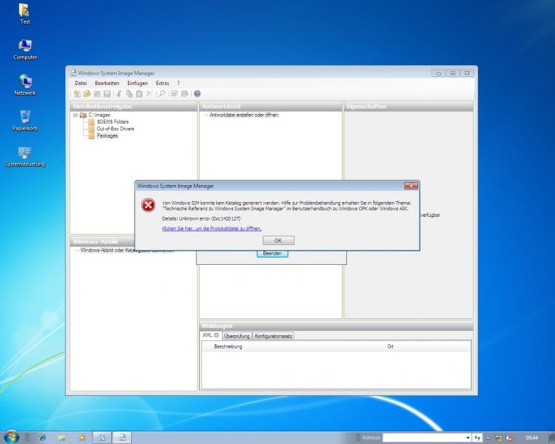
Task: Click the Beenden button behind the dialog
Action: 272,254
